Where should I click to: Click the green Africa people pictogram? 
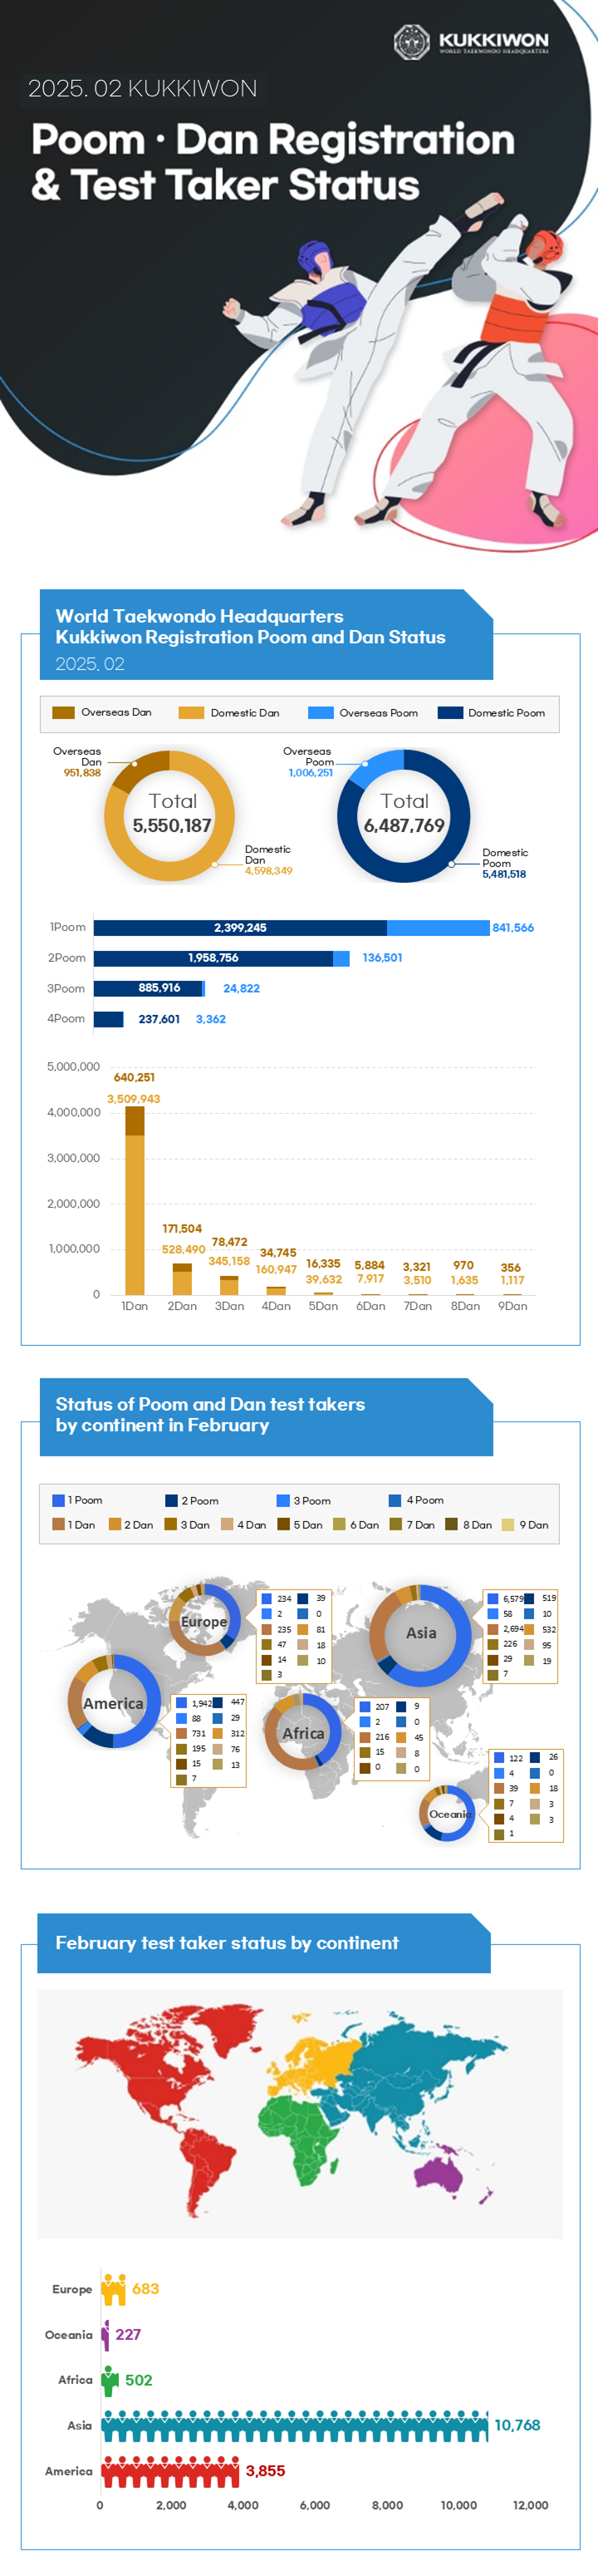(x=110, y=2381)
